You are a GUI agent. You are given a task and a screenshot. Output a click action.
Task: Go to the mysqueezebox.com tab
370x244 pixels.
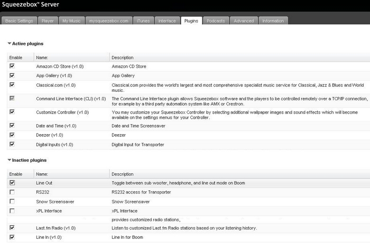click(108, 21)
